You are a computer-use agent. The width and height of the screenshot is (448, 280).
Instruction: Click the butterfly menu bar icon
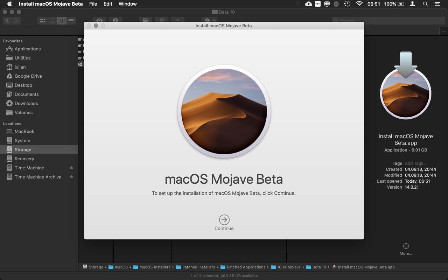click(327, 4)
